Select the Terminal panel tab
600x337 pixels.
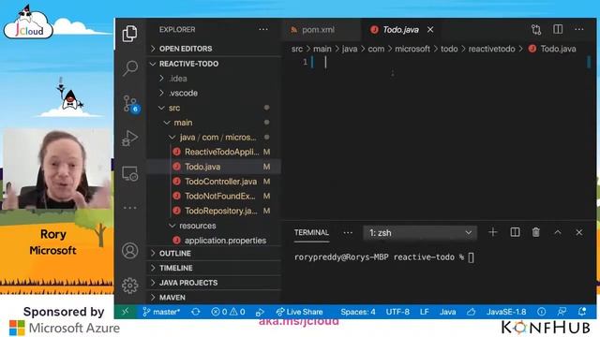click(x=311, y=232)
